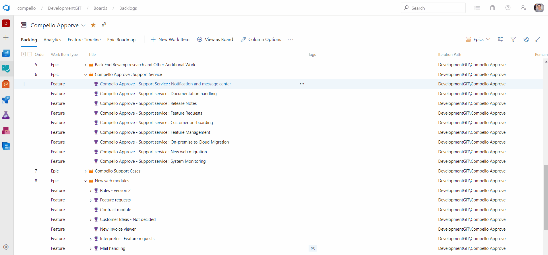This screenshot has height=255, width=548.
Task: Switch to the Backlog tab
Action: tap(29, 40)
